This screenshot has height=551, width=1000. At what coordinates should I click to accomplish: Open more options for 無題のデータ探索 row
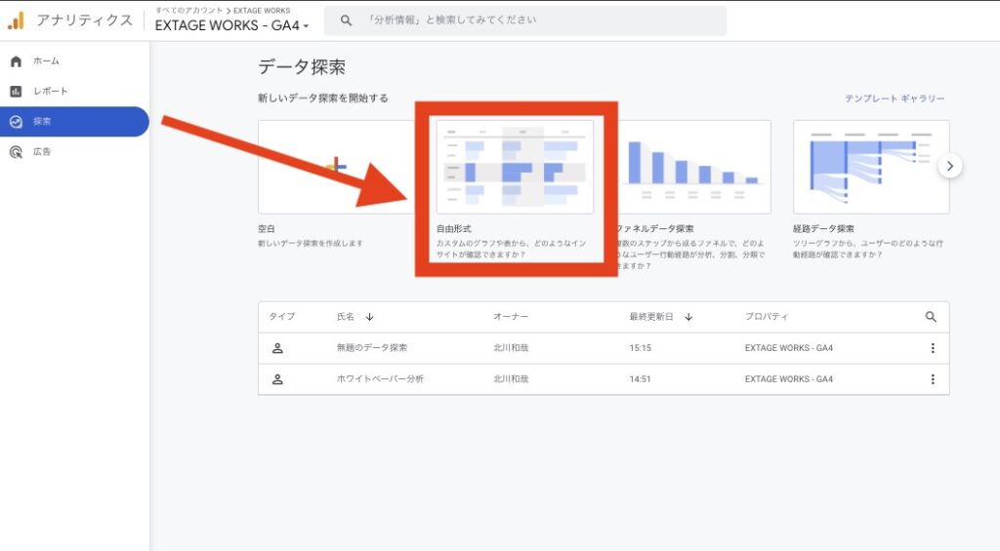coord(933,348)
